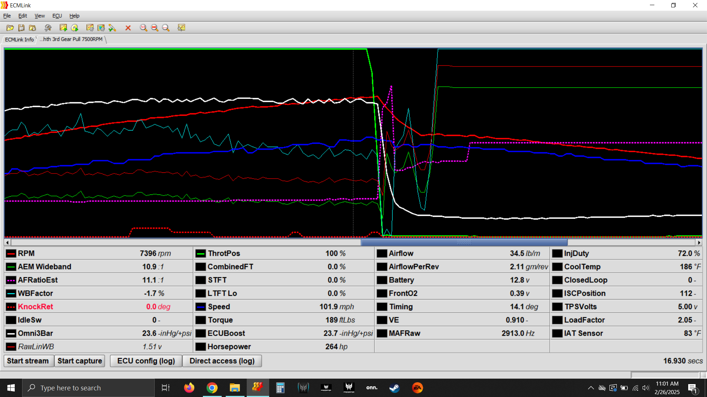Select the KnockRet parameter label
707x397 pixels.
point(35,307)
